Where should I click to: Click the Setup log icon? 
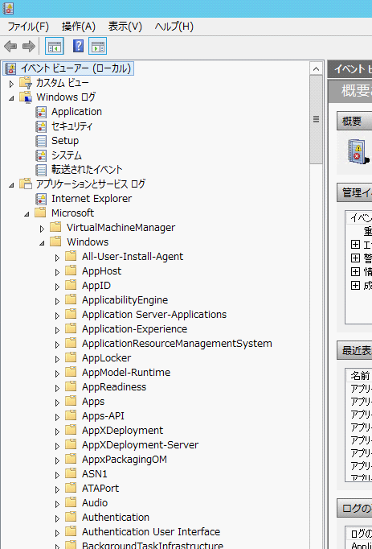(x=41, y=141)
